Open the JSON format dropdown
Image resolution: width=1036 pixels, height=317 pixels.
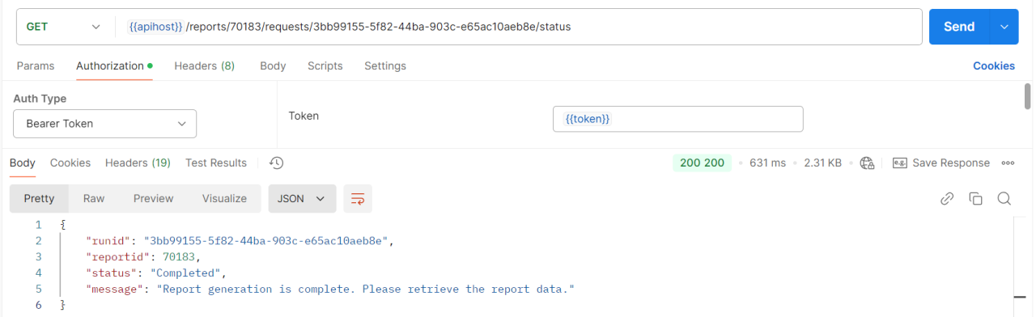tap(302, 198)
